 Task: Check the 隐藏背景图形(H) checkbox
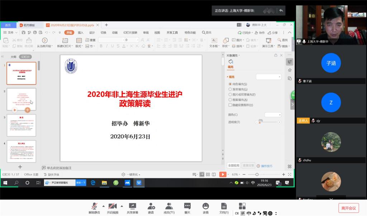[230, 105]
